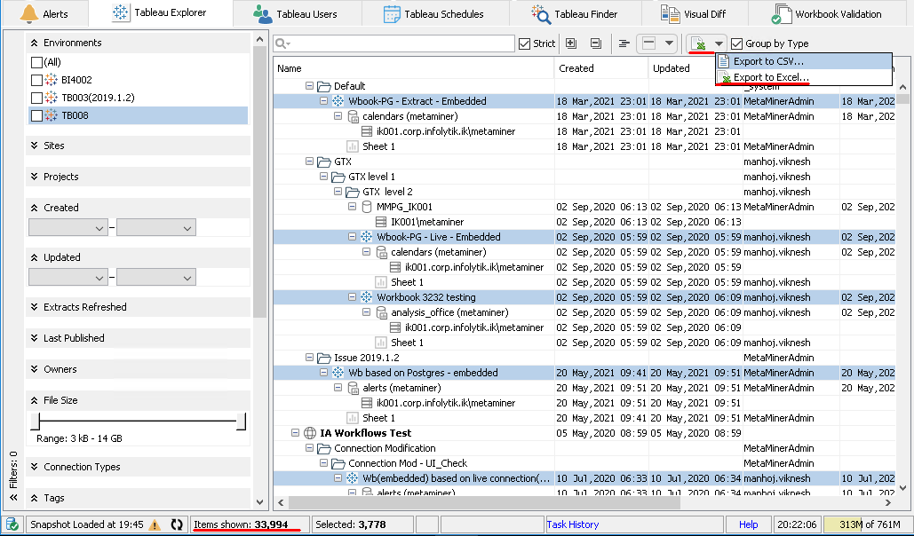Expand the Tags filter section

point(35,498)
